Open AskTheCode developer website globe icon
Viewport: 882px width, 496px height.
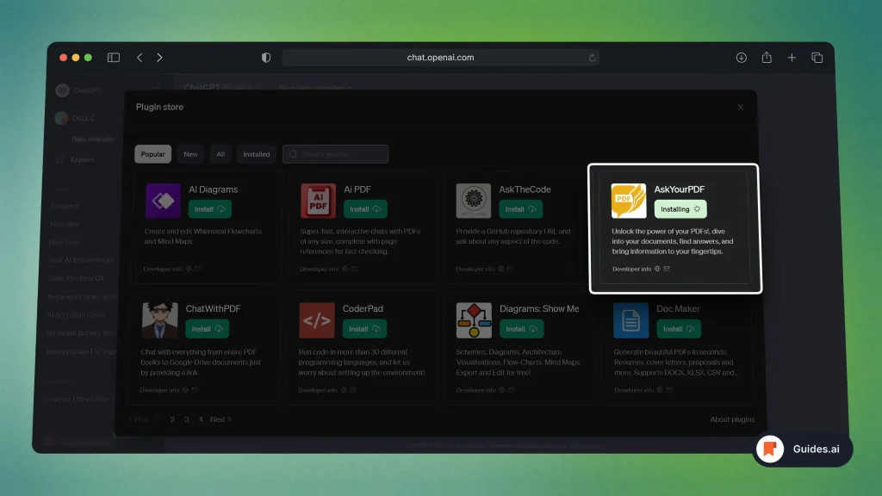pyautogui.click(x=500, y=269)
